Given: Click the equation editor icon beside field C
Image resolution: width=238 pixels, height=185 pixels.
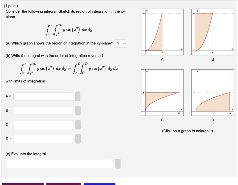Looking at the screenshot, I should (x=78, y=125).
